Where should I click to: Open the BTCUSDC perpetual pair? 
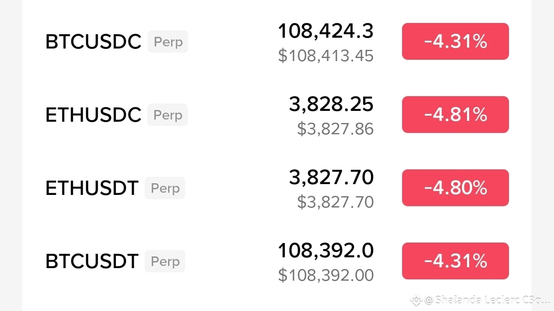[93, 42]
